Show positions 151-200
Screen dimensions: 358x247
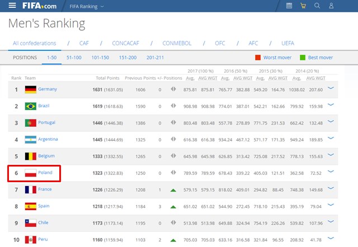(x=128, y=58)
